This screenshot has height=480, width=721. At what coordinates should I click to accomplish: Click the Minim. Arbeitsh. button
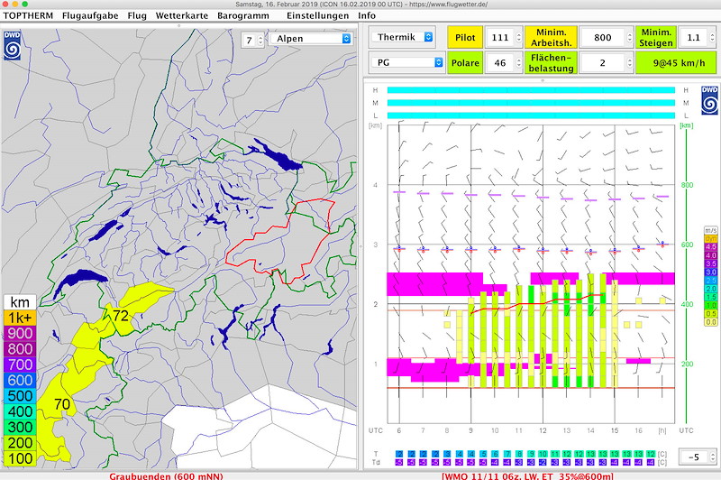[x=551, y=37]
